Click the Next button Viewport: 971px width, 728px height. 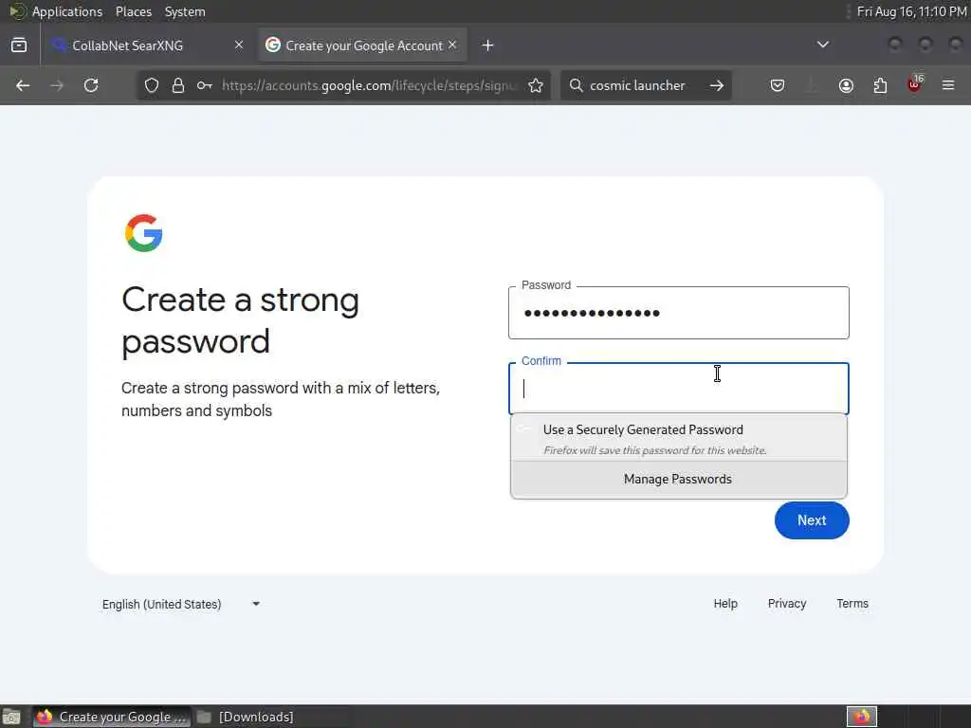click(x=812, y=520)
